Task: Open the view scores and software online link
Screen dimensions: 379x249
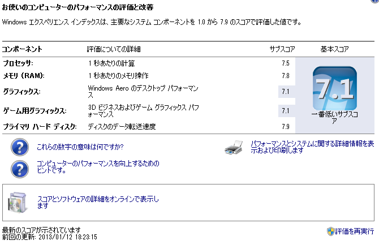Action: click(x=98, y=203)
